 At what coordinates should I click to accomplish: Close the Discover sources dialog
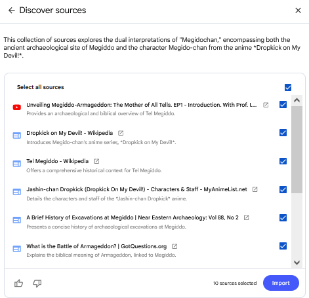[x=298, y=10]
